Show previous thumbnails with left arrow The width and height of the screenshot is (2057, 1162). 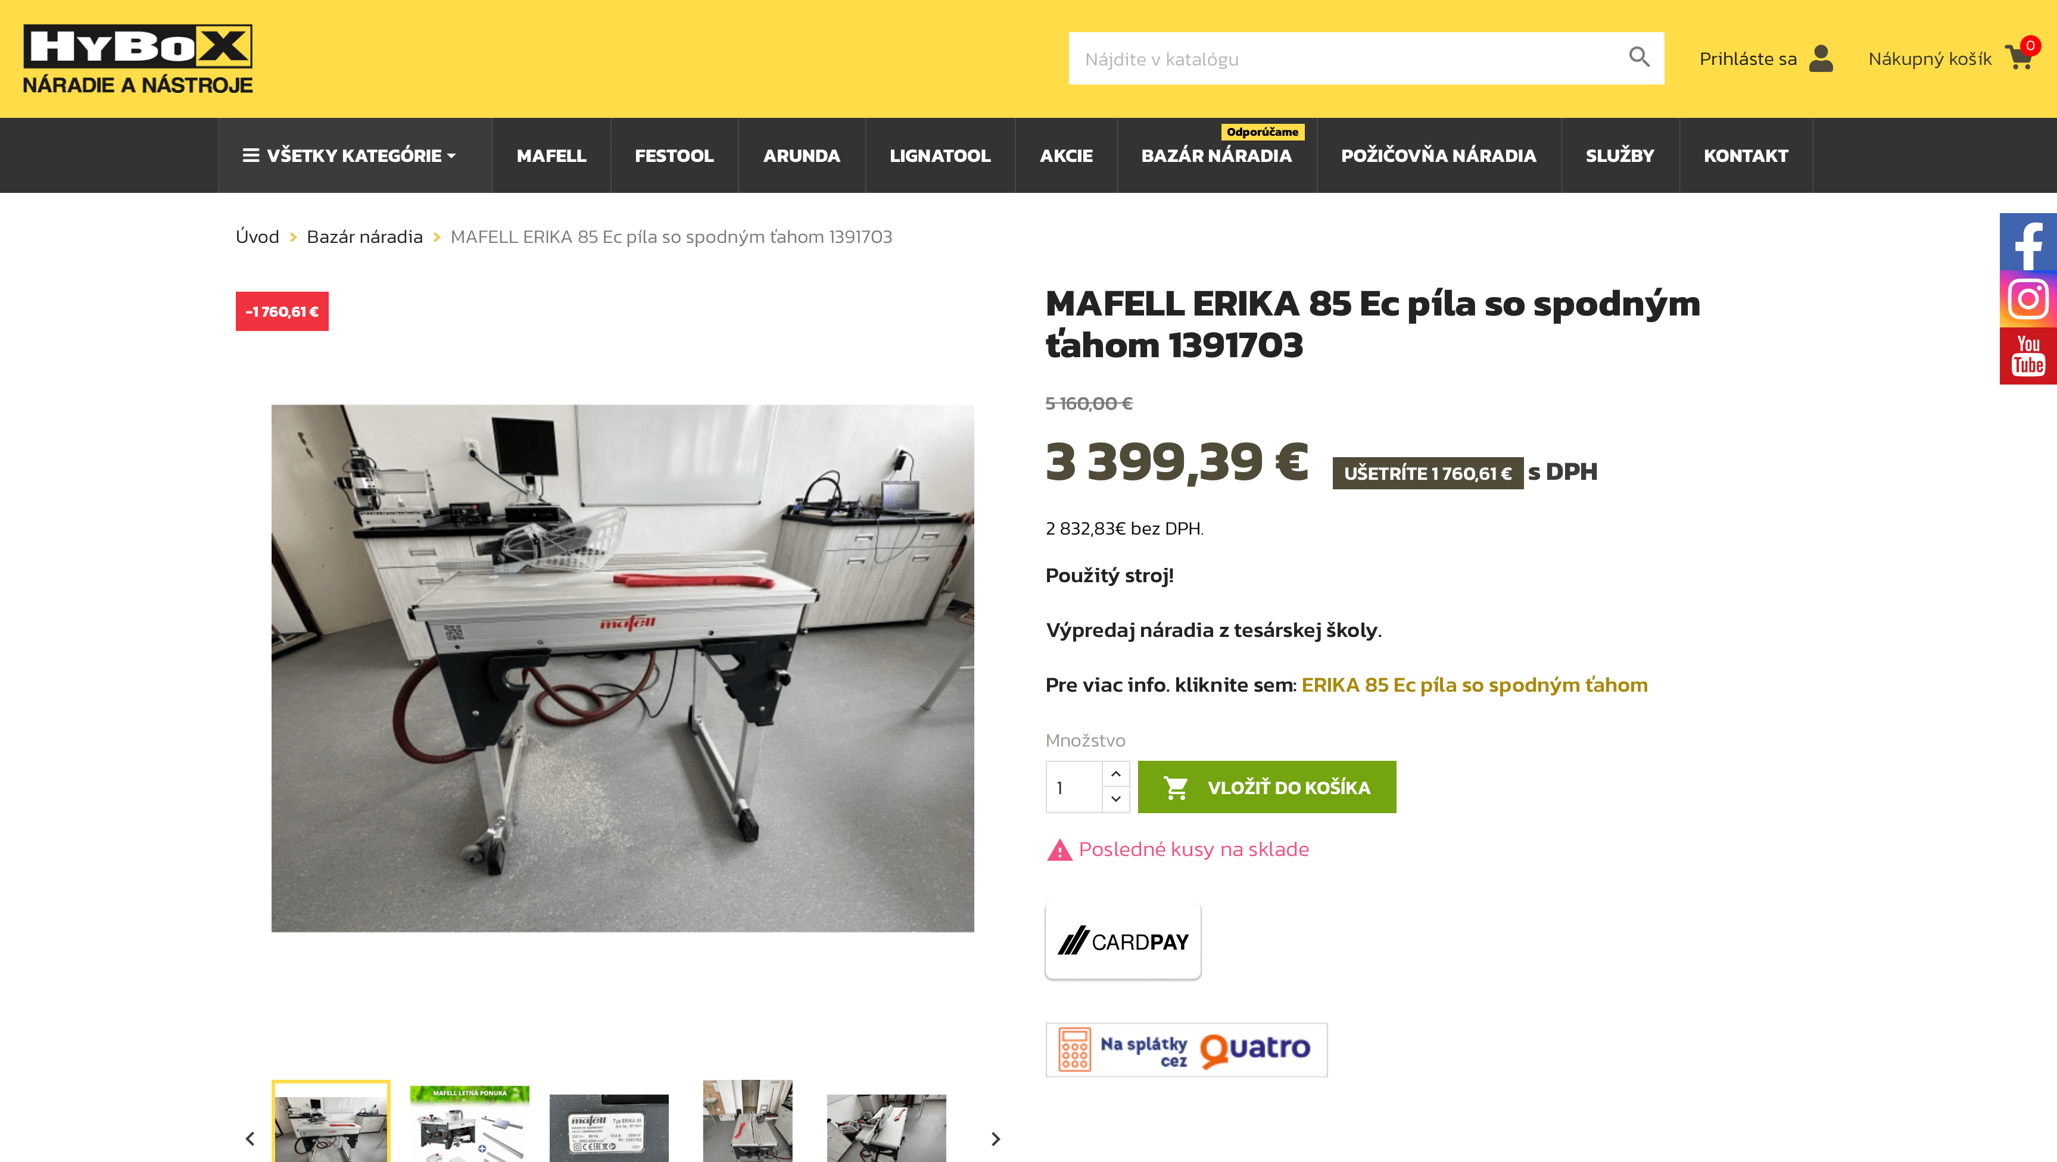pyautogui.click(x=250, y=1139)
